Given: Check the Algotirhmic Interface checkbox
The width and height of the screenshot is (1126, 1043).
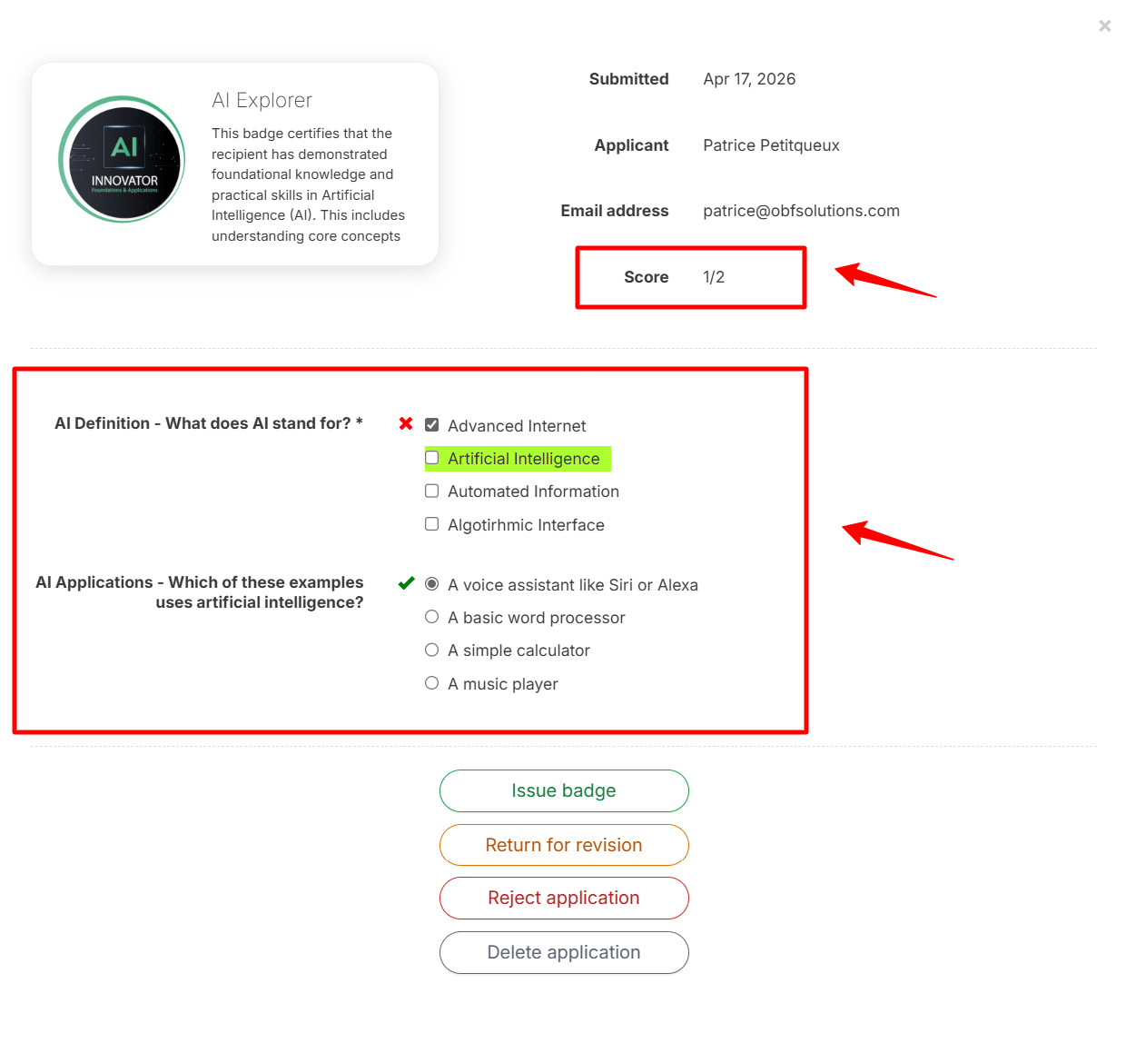Looking at the screenshot, I should 432,524.
